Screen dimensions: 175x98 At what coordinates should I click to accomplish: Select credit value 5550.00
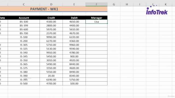(51, 72)
